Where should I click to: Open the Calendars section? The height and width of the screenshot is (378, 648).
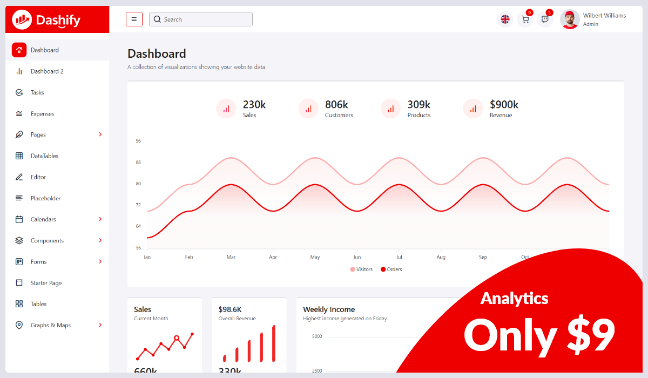[x=44, y=219]
